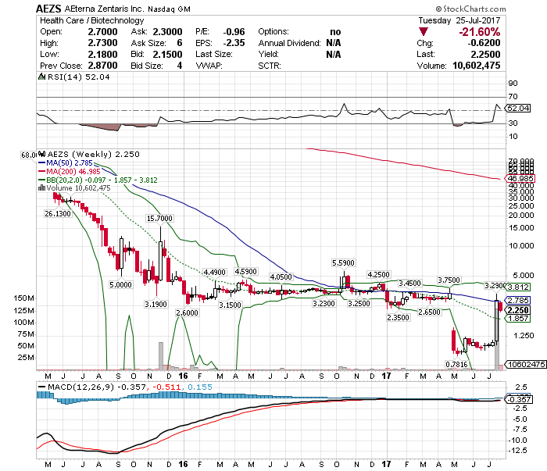This screenshot has width=547, height=471.
Task: Click the MA(50) 2.785 legend entry
Action: tap(66, 163)
